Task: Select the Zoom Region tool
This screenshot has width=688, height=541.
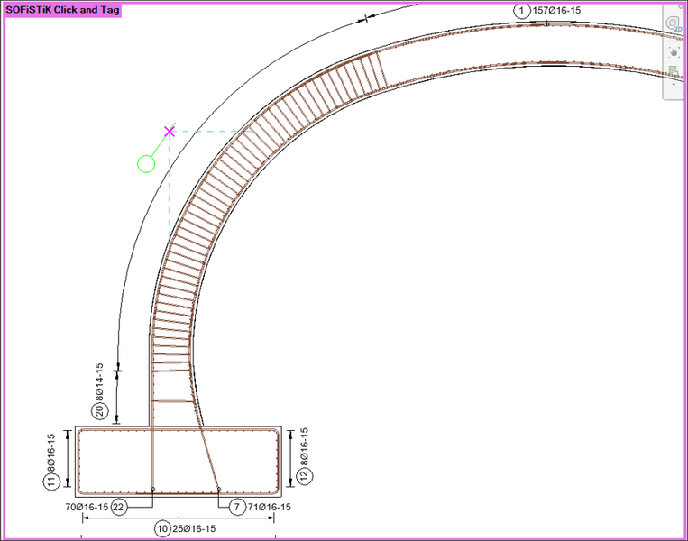Action: 674,71
